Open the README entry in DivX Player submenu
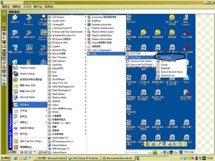This screenshot has width=215, height=161. pos(171,68)
